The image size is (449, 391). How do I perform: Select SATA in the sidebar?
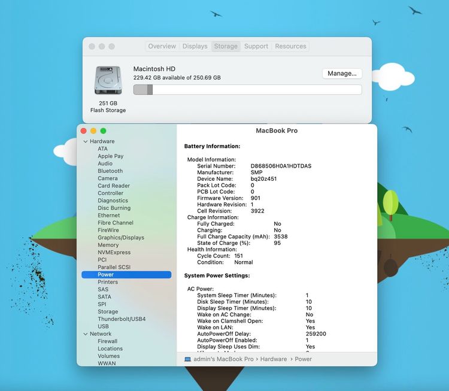(x=104, y=297)
